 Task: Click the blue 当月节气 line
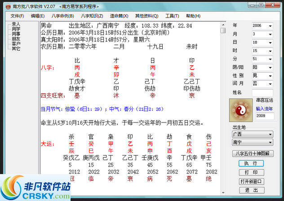tap(102, 109)
